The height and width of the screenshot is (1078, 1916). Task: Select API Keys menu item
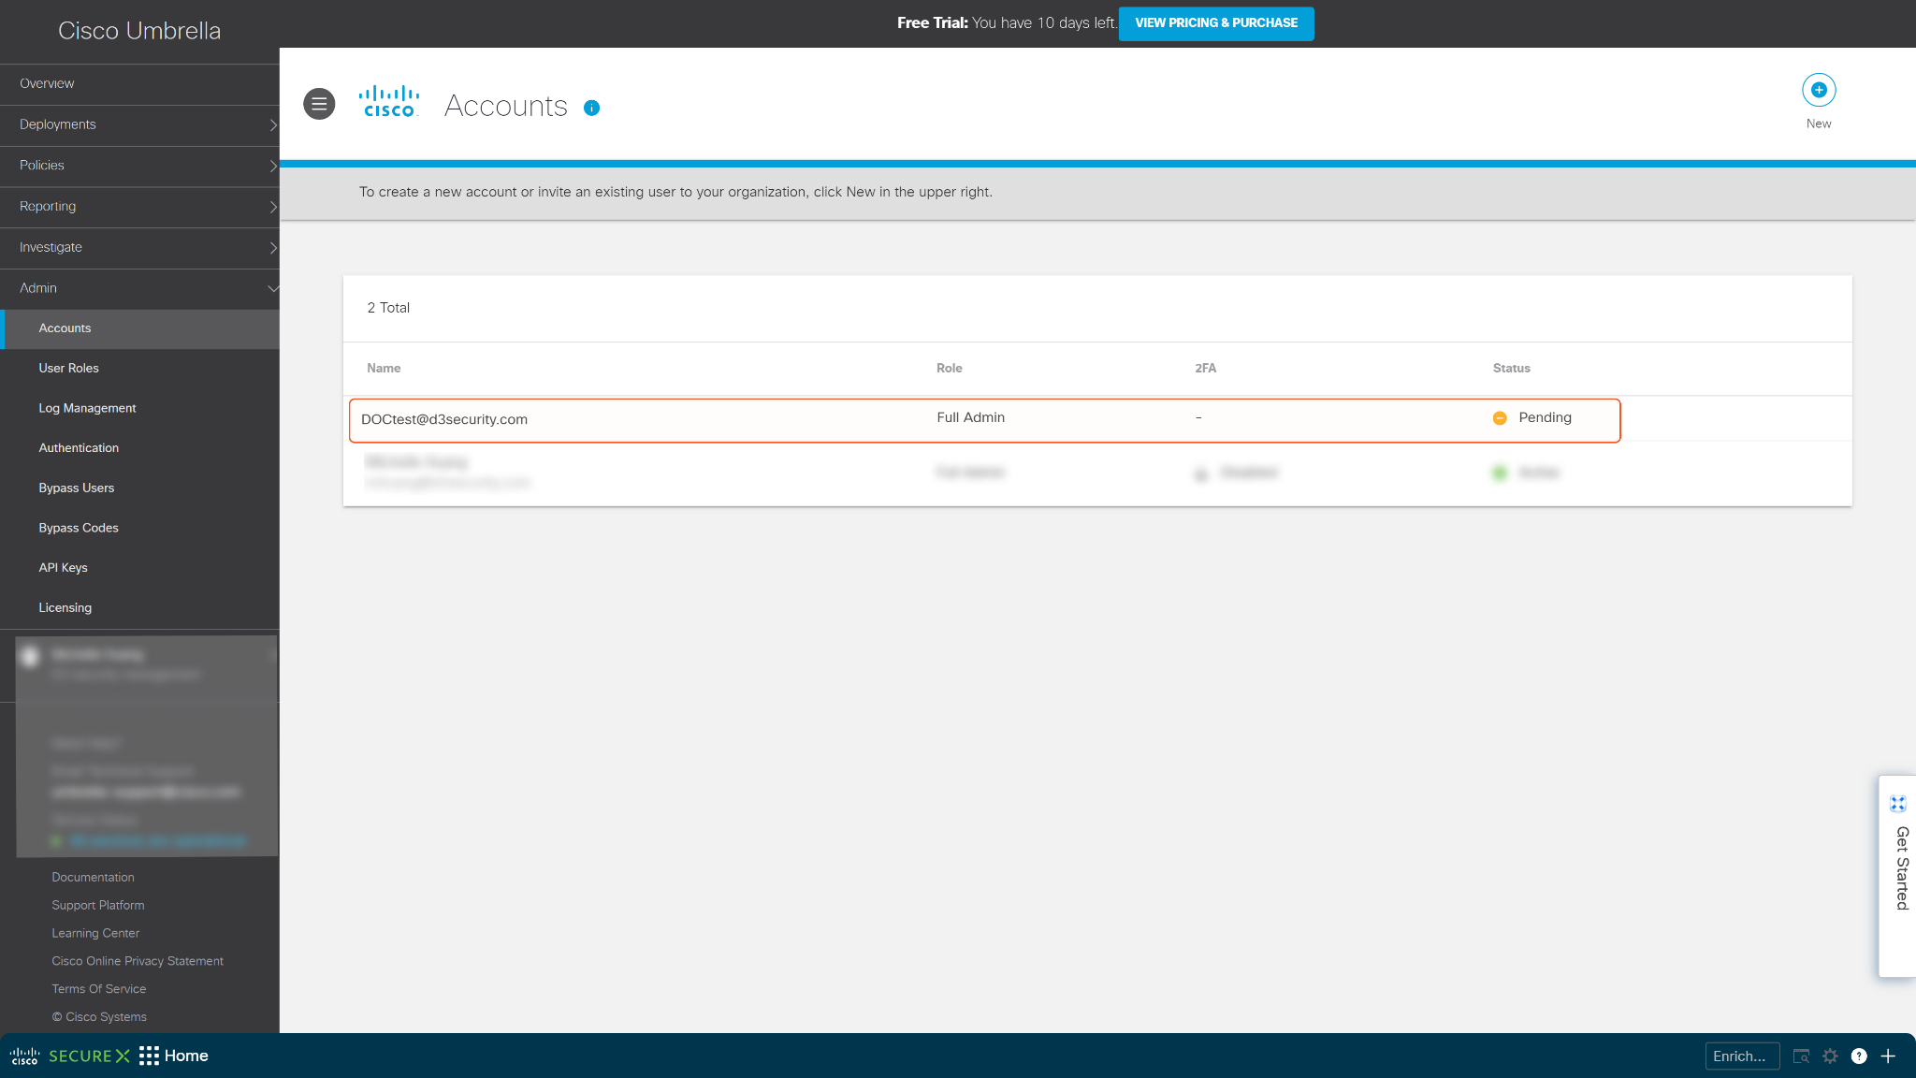click(63, 568)
